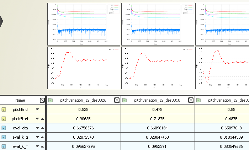The height and width of the screenshot is (150, 249).
Task: Move eval_k_q row down with its down arrow
Action: pos(37,137)
